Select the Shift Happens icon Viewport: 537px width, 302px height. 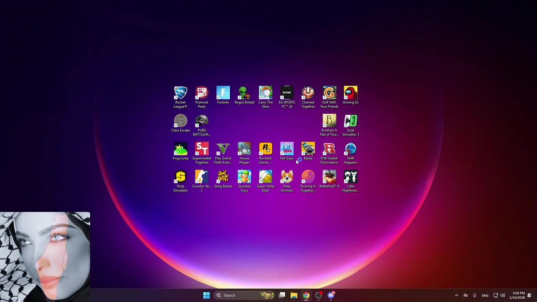pyautogui.click(x=351, y=154)
